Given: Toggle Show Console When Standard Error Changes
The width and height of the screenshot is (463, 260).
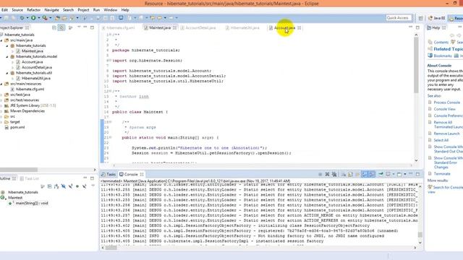Looking at the screenshot, I should (x=372, y=174).
